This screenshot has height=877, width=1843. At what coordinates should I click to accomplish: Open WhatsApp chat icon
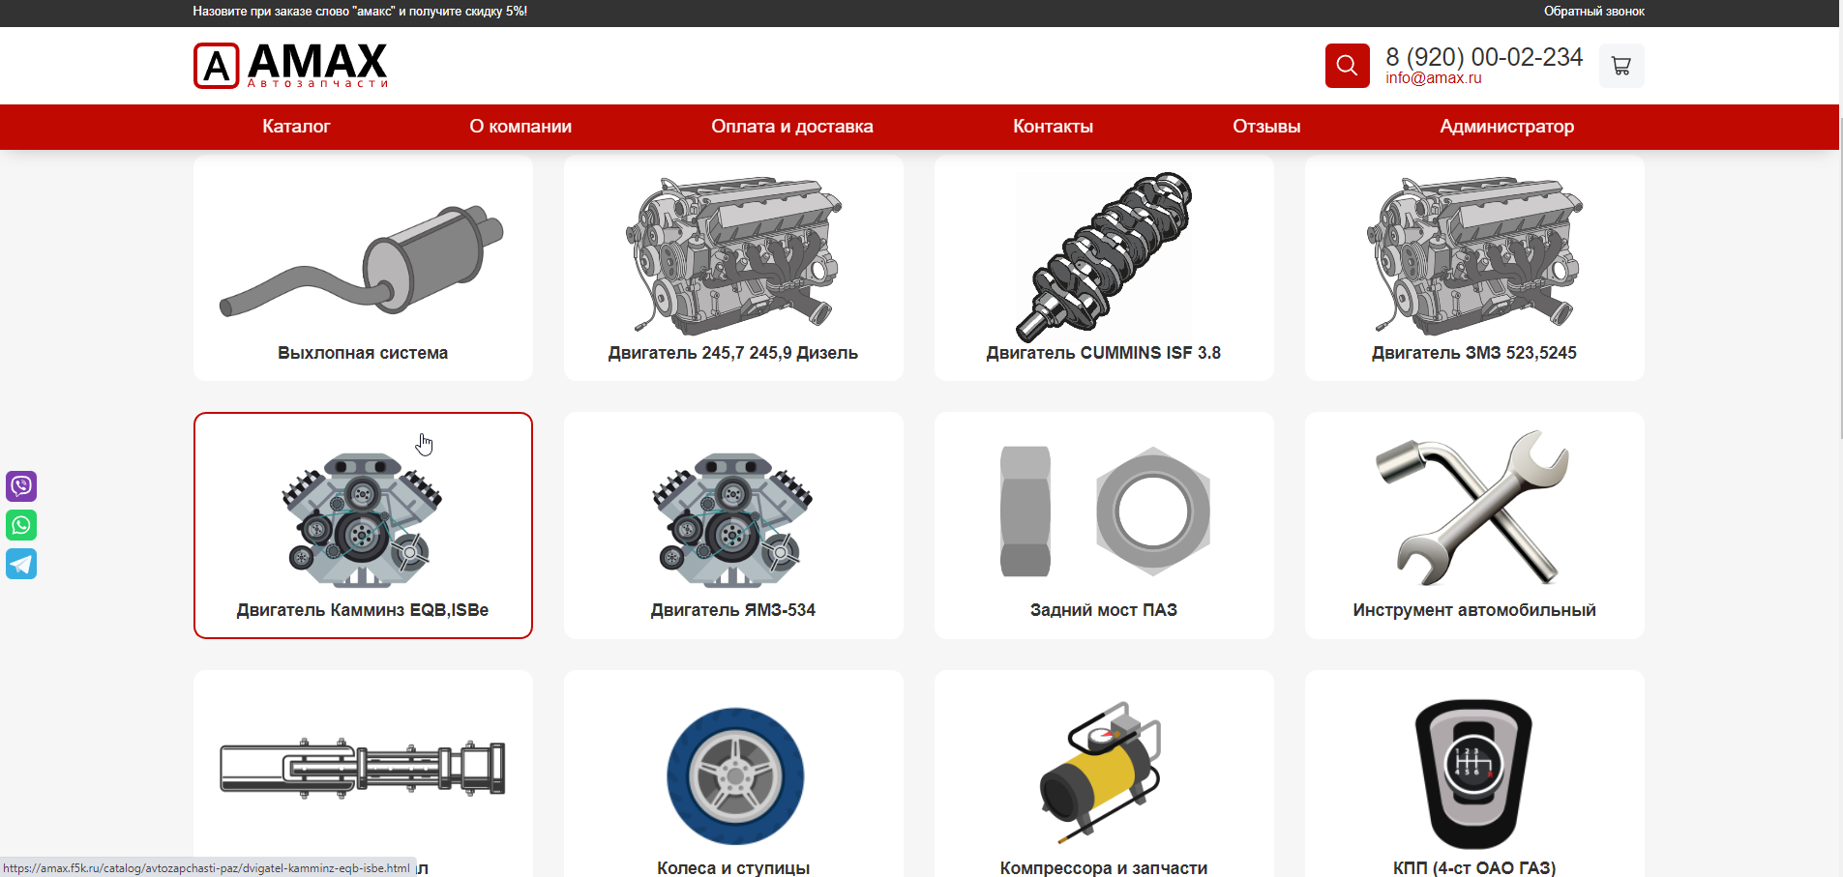[21, 525]
